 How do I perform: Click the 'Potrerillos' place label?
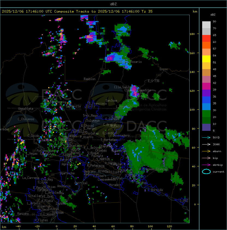tap(46, 151)
